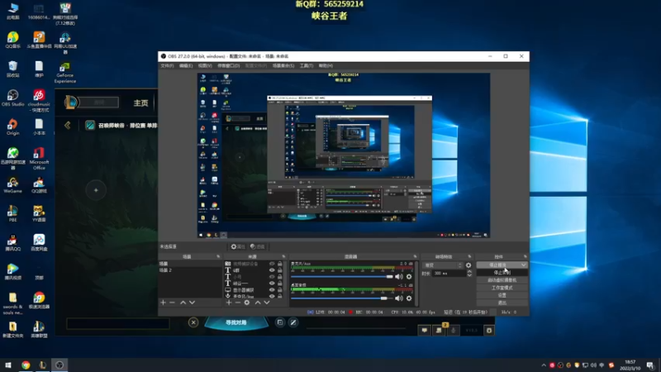The width and height of the screenshot is (661, 372).
Task: Toggle visibility eye of second source (text) row
Action: coord(272,270)
